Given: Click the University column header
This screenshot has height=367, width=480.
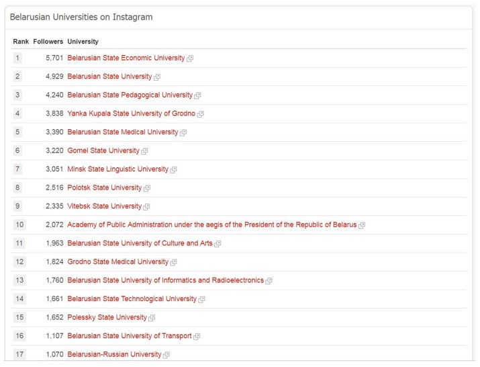Looking at the screenshot, I should click(x=83, y=42).
